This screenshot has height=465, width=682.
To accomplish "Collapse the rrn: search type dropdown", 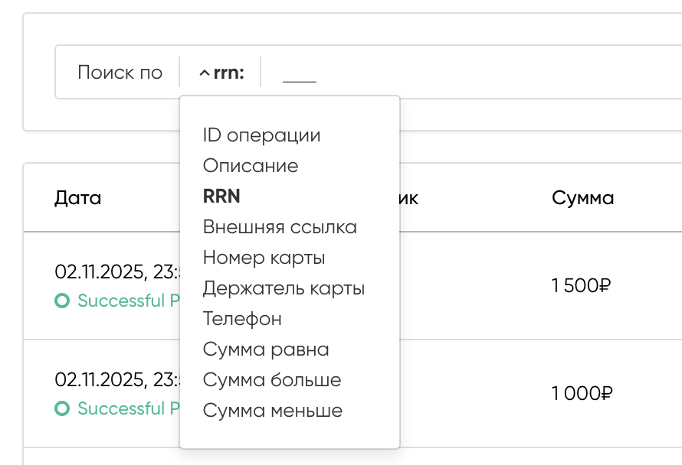I will [x=221, y=73].
